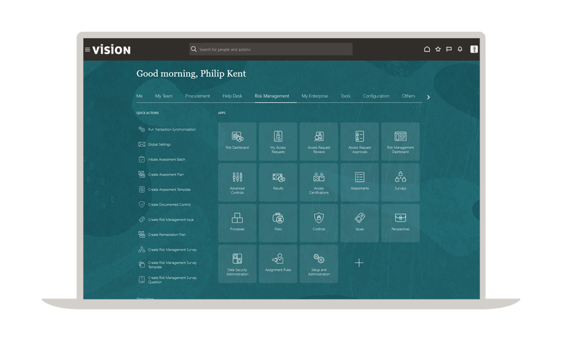Viewport: 562px width, 351px height.
Task: Click Create Remediation Plan link
Action: click(167, 235)
